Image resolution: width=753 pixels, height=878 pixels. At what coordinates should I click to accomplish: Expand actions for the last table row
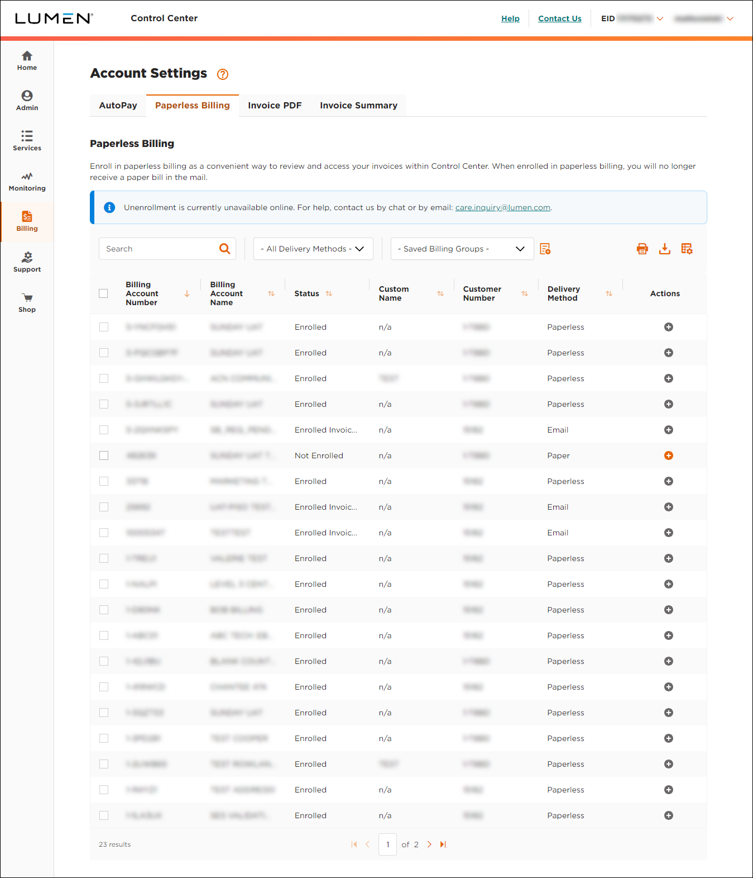pos(669,815)
